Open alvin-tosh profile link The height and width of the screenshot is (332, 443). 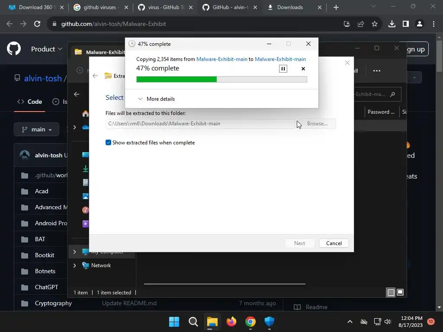(43, 78)
